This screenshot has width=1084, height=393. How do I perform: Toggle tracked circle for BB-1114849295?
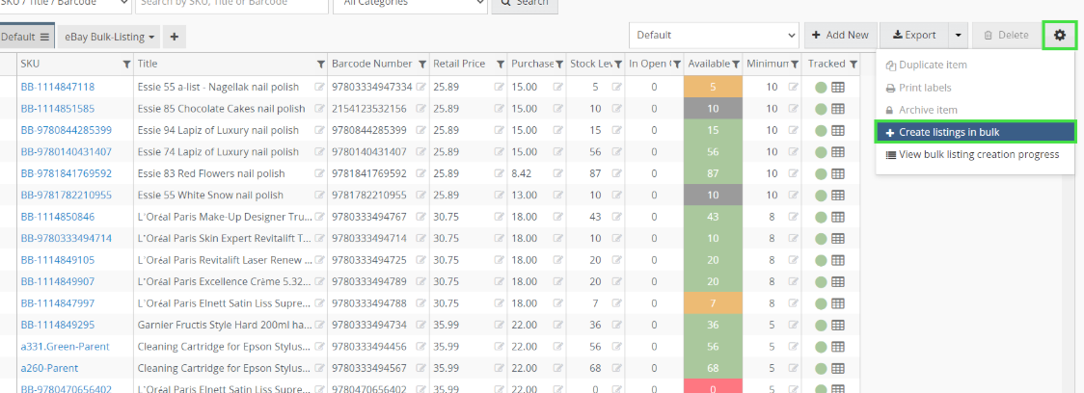point(821,325)
